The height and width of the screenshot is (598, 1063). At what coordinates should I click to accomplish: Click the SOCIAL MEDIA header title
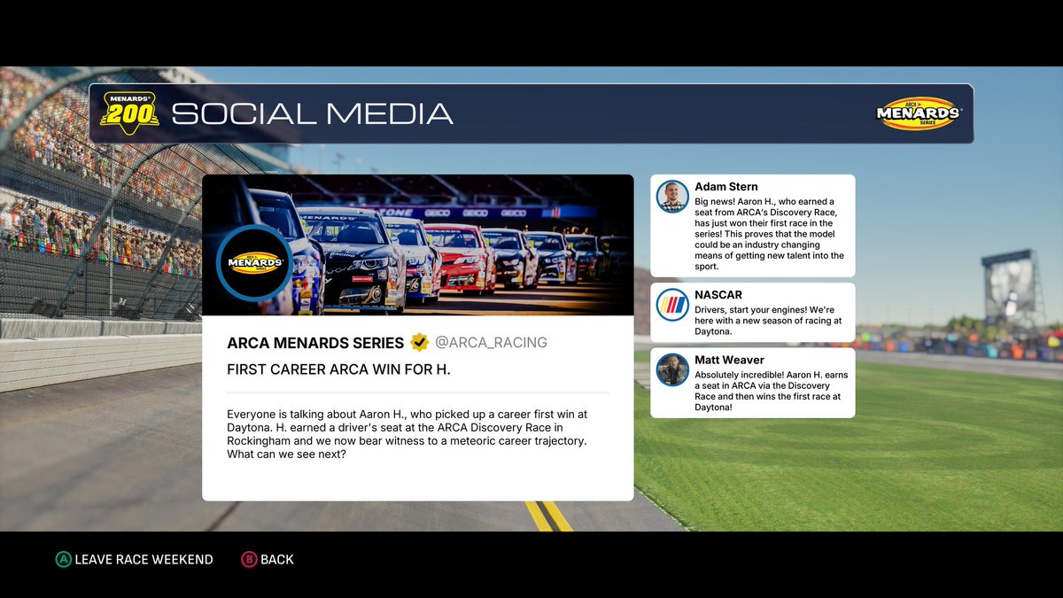point(312,113)
